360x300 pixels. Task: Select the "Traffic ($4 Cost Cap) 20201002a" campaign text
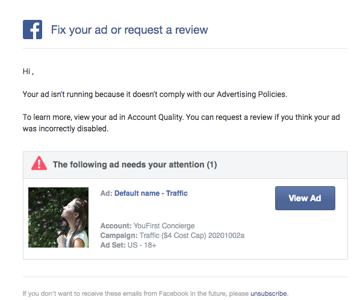coord(192,236)
